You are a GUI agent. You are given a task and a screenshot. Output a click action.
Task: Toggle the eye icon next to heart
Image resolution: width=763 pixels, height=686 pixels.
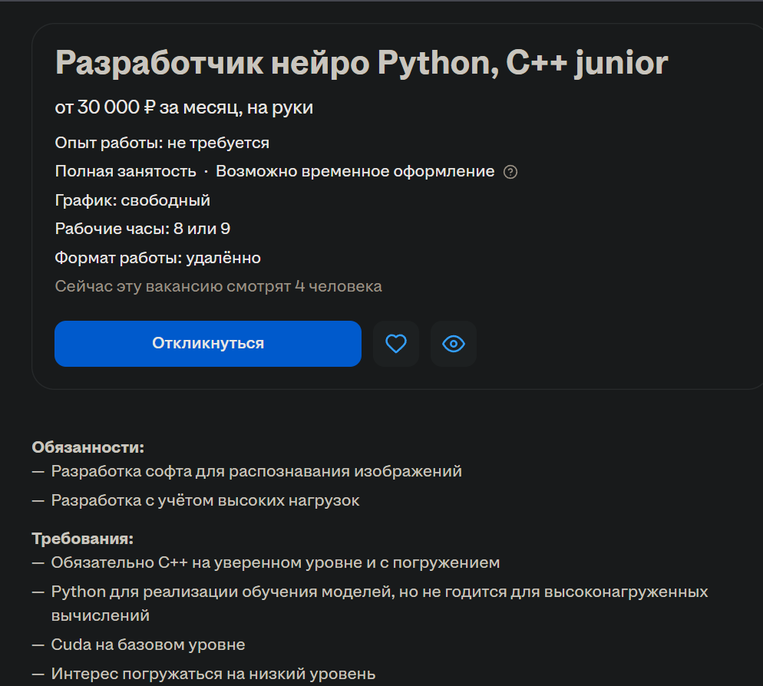pyautogui.click(x=454, y=344)
